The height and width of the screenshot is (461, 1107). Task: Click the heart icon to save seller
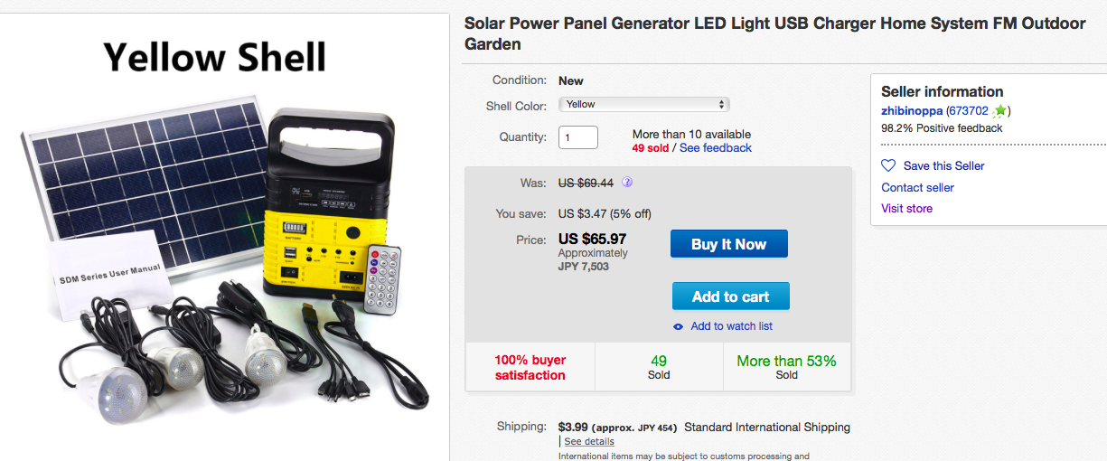pyautogui.click(x=888, y=166)
